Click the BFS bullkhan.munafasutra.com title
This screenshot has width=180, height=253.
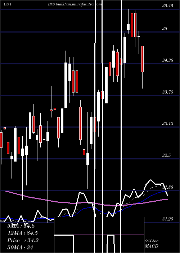(75, 4)
